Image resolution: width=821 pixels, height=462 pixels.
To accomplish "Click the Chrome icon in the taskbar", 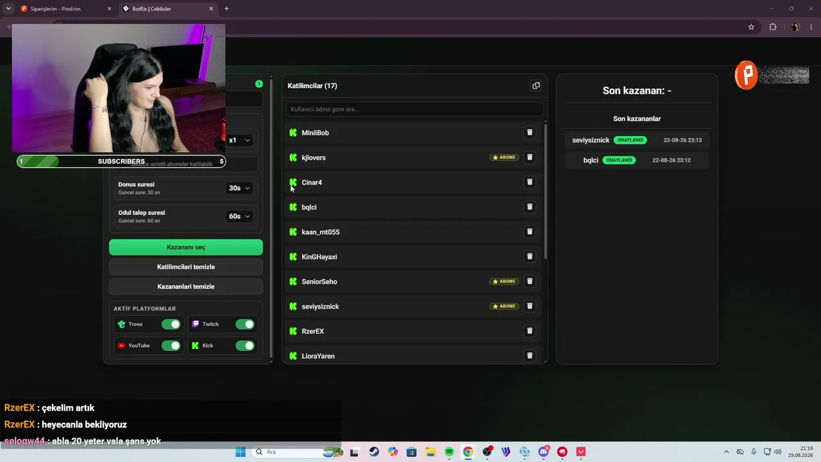I will pyautogui.click(x=468, y=452).
